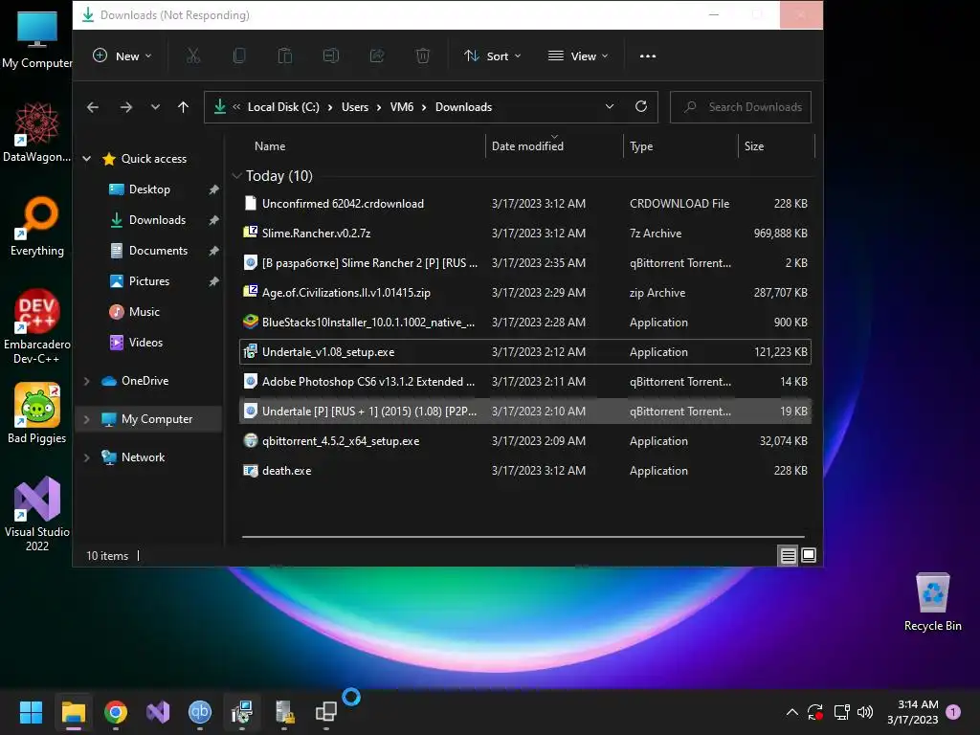Click the Share icon in toolbar
Image resolution: width=980 pixels, height=735 pixels.
coord(377,56)
